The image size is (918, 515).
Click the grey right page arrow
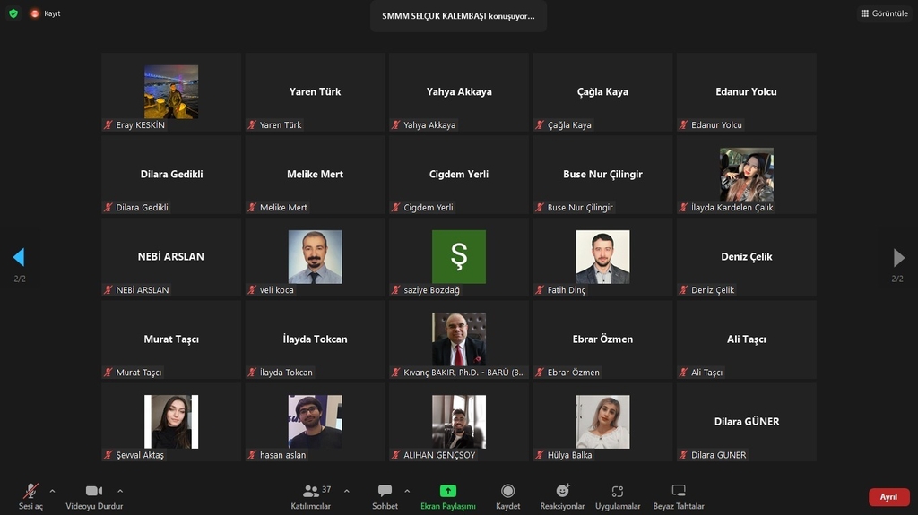pyautogui.click(x=898, y=257)
